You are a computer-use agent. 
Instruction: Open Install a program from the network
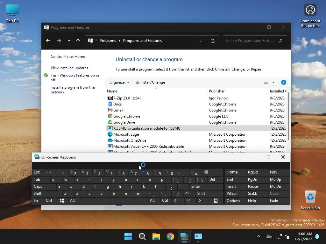tap(73, 90)
